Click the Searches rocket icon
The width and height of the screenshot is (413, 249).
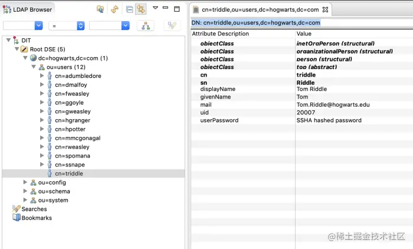click(16, 209)
